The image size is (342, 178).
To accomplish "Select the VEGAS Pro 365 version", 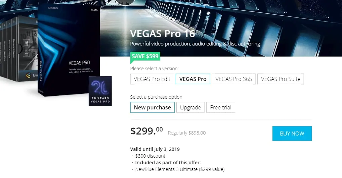I will point(233,79).
